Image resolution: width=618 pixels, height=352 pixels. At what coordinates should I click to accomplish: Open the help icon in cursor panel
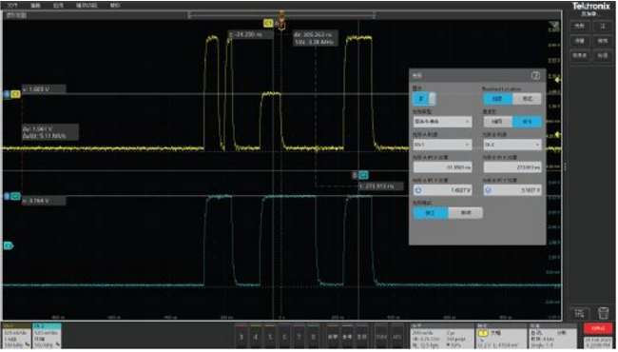click(535, 76)
